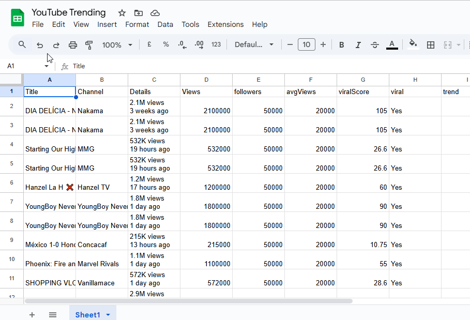Image resolution: width=470 pixels, height=320 pixels.
Task: Open the zoom 100% dropdown
Action: pyautogui.click(x=117, y=45)
